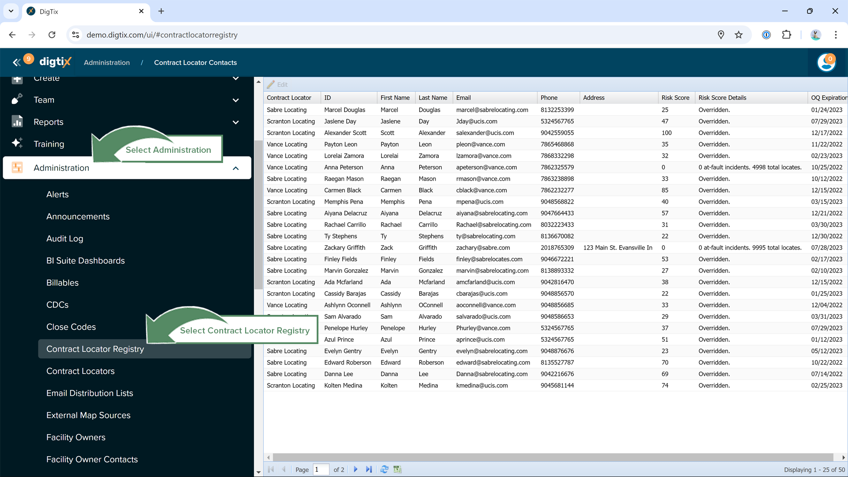Jump to last grid page
This screenshot has width=848, height=477.
pos(369,469)
